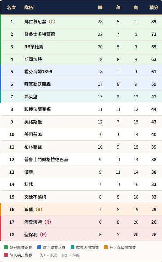Click the 和 column header
This screenshot has height=262, width=162.
[x=118, y=8]
